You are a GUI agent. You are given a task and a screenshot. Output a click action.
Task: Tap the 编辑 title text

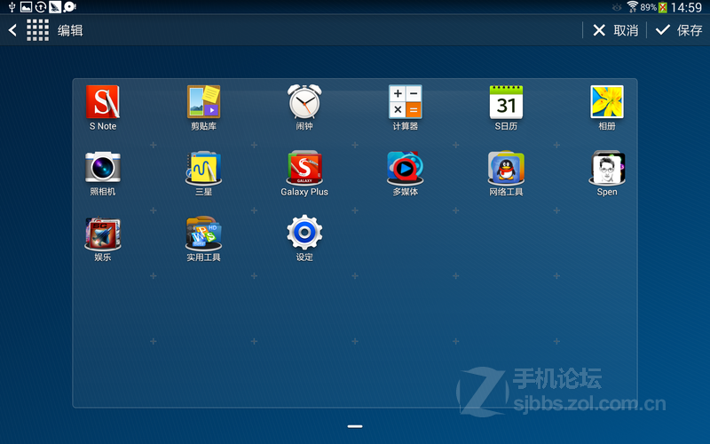(x=70, y=30)
